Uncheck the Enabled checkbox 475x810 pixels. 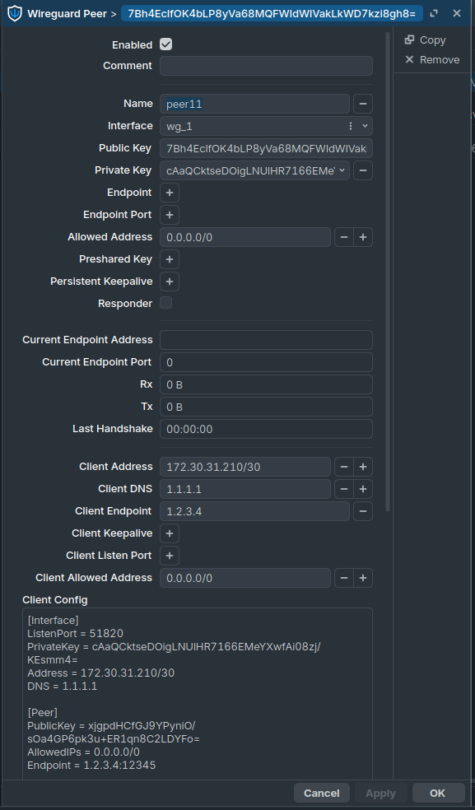166,44
